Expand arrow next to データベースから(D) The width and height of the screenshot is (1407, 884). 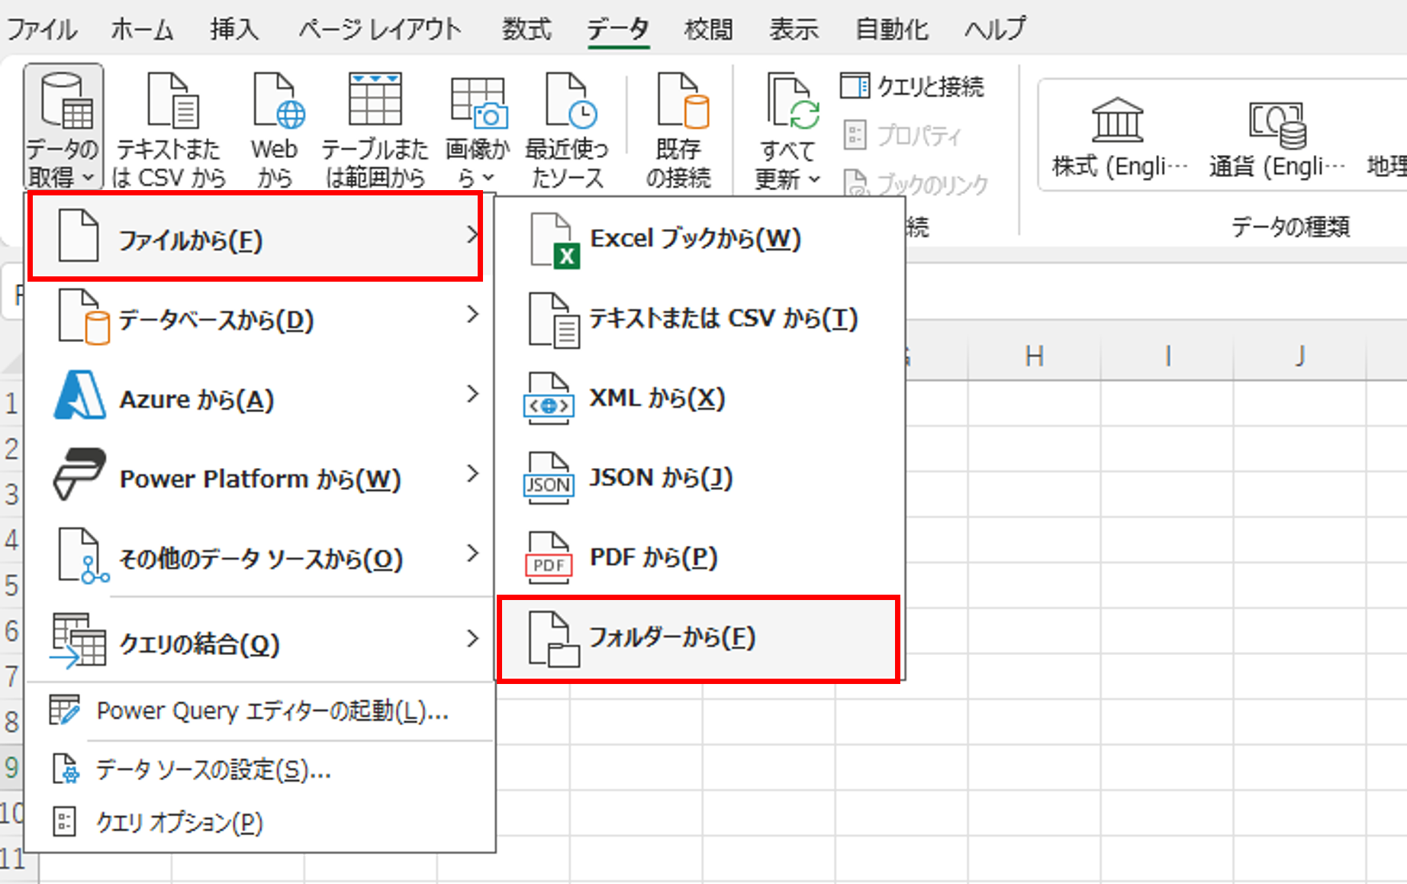point(473,314)
